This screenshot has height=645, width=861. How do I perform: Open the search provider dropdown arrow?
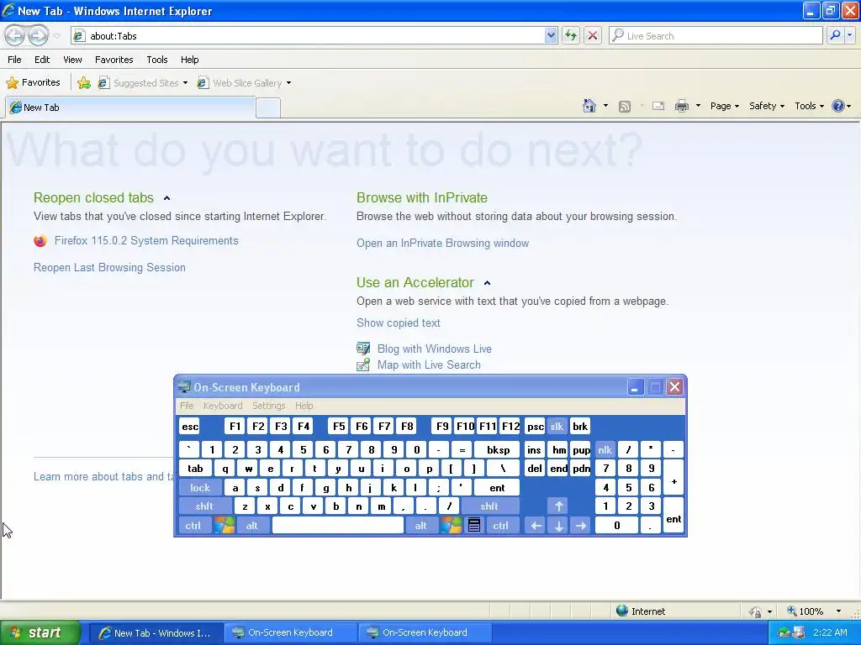pyautogui.click(x=850, y=35)
